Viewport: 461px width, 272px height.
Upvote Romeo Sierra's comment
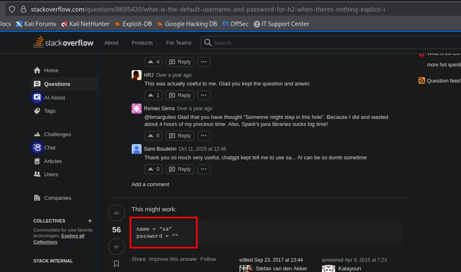[154, 136]
